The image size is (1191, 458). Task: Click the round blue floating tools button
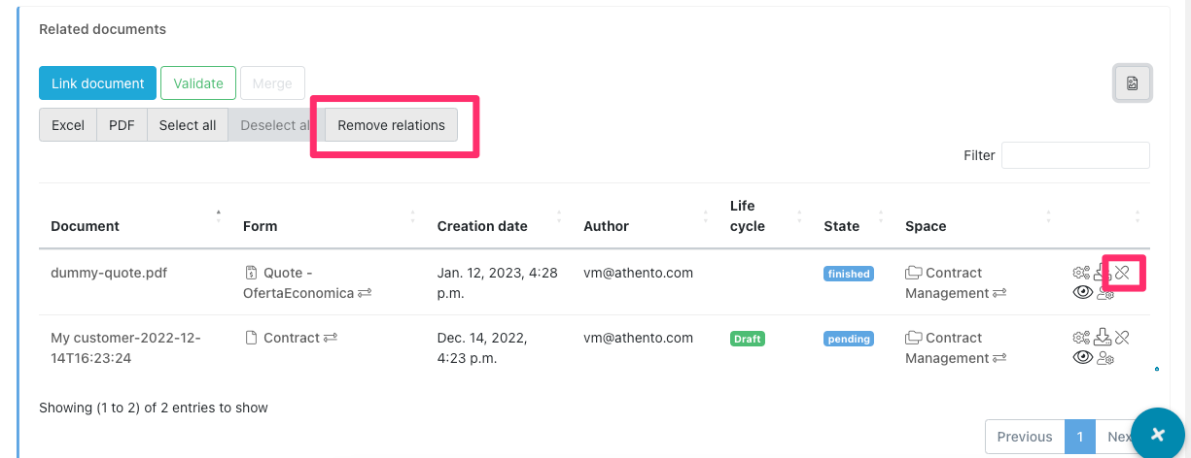click(x=1157, y=433)
